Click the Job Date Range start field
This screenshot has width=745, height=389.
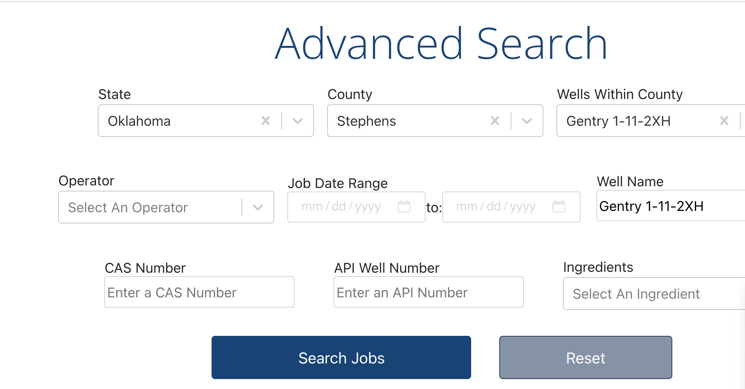tap(342, 207)
